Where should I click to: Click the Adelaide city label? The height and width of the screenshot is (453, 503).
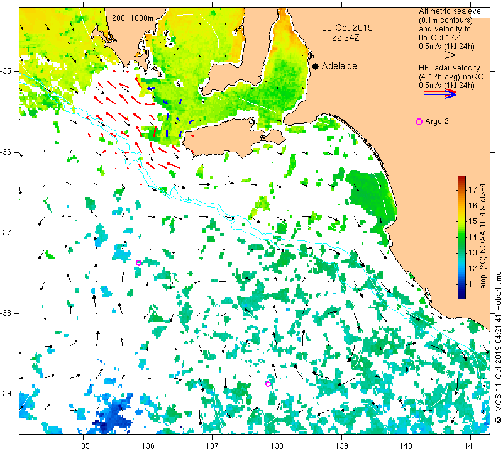click(339, 66)
